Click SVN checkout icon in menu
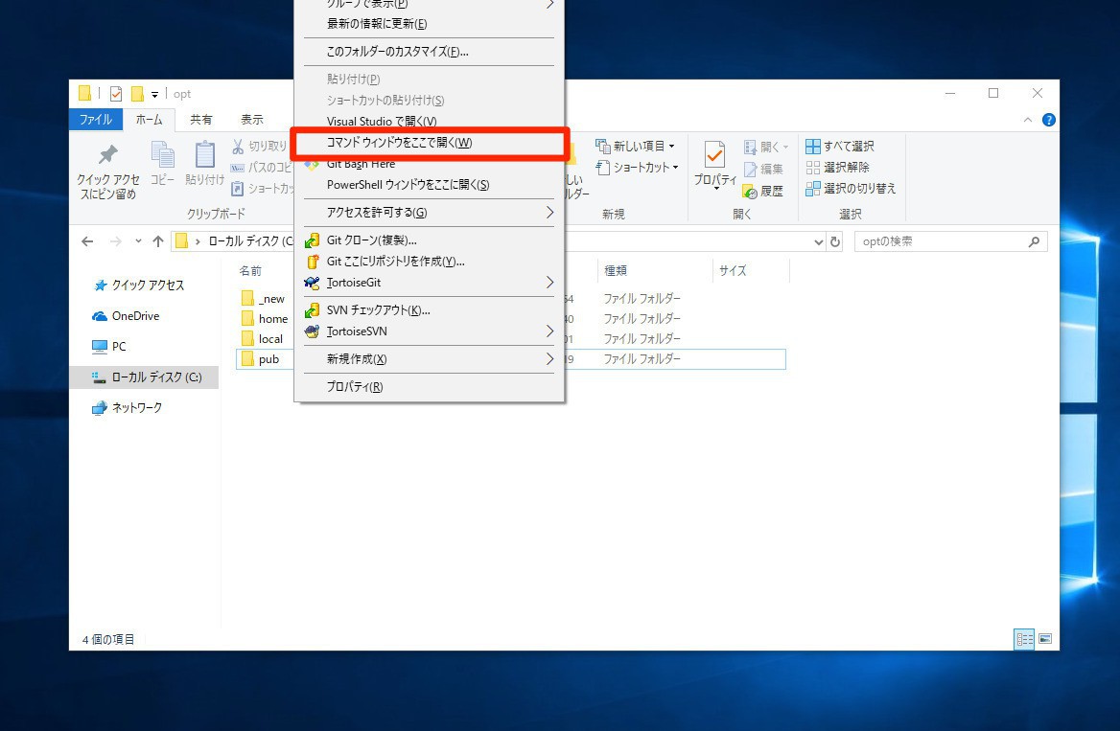The height and width of the screenshot is (731, 1120). 313,310
